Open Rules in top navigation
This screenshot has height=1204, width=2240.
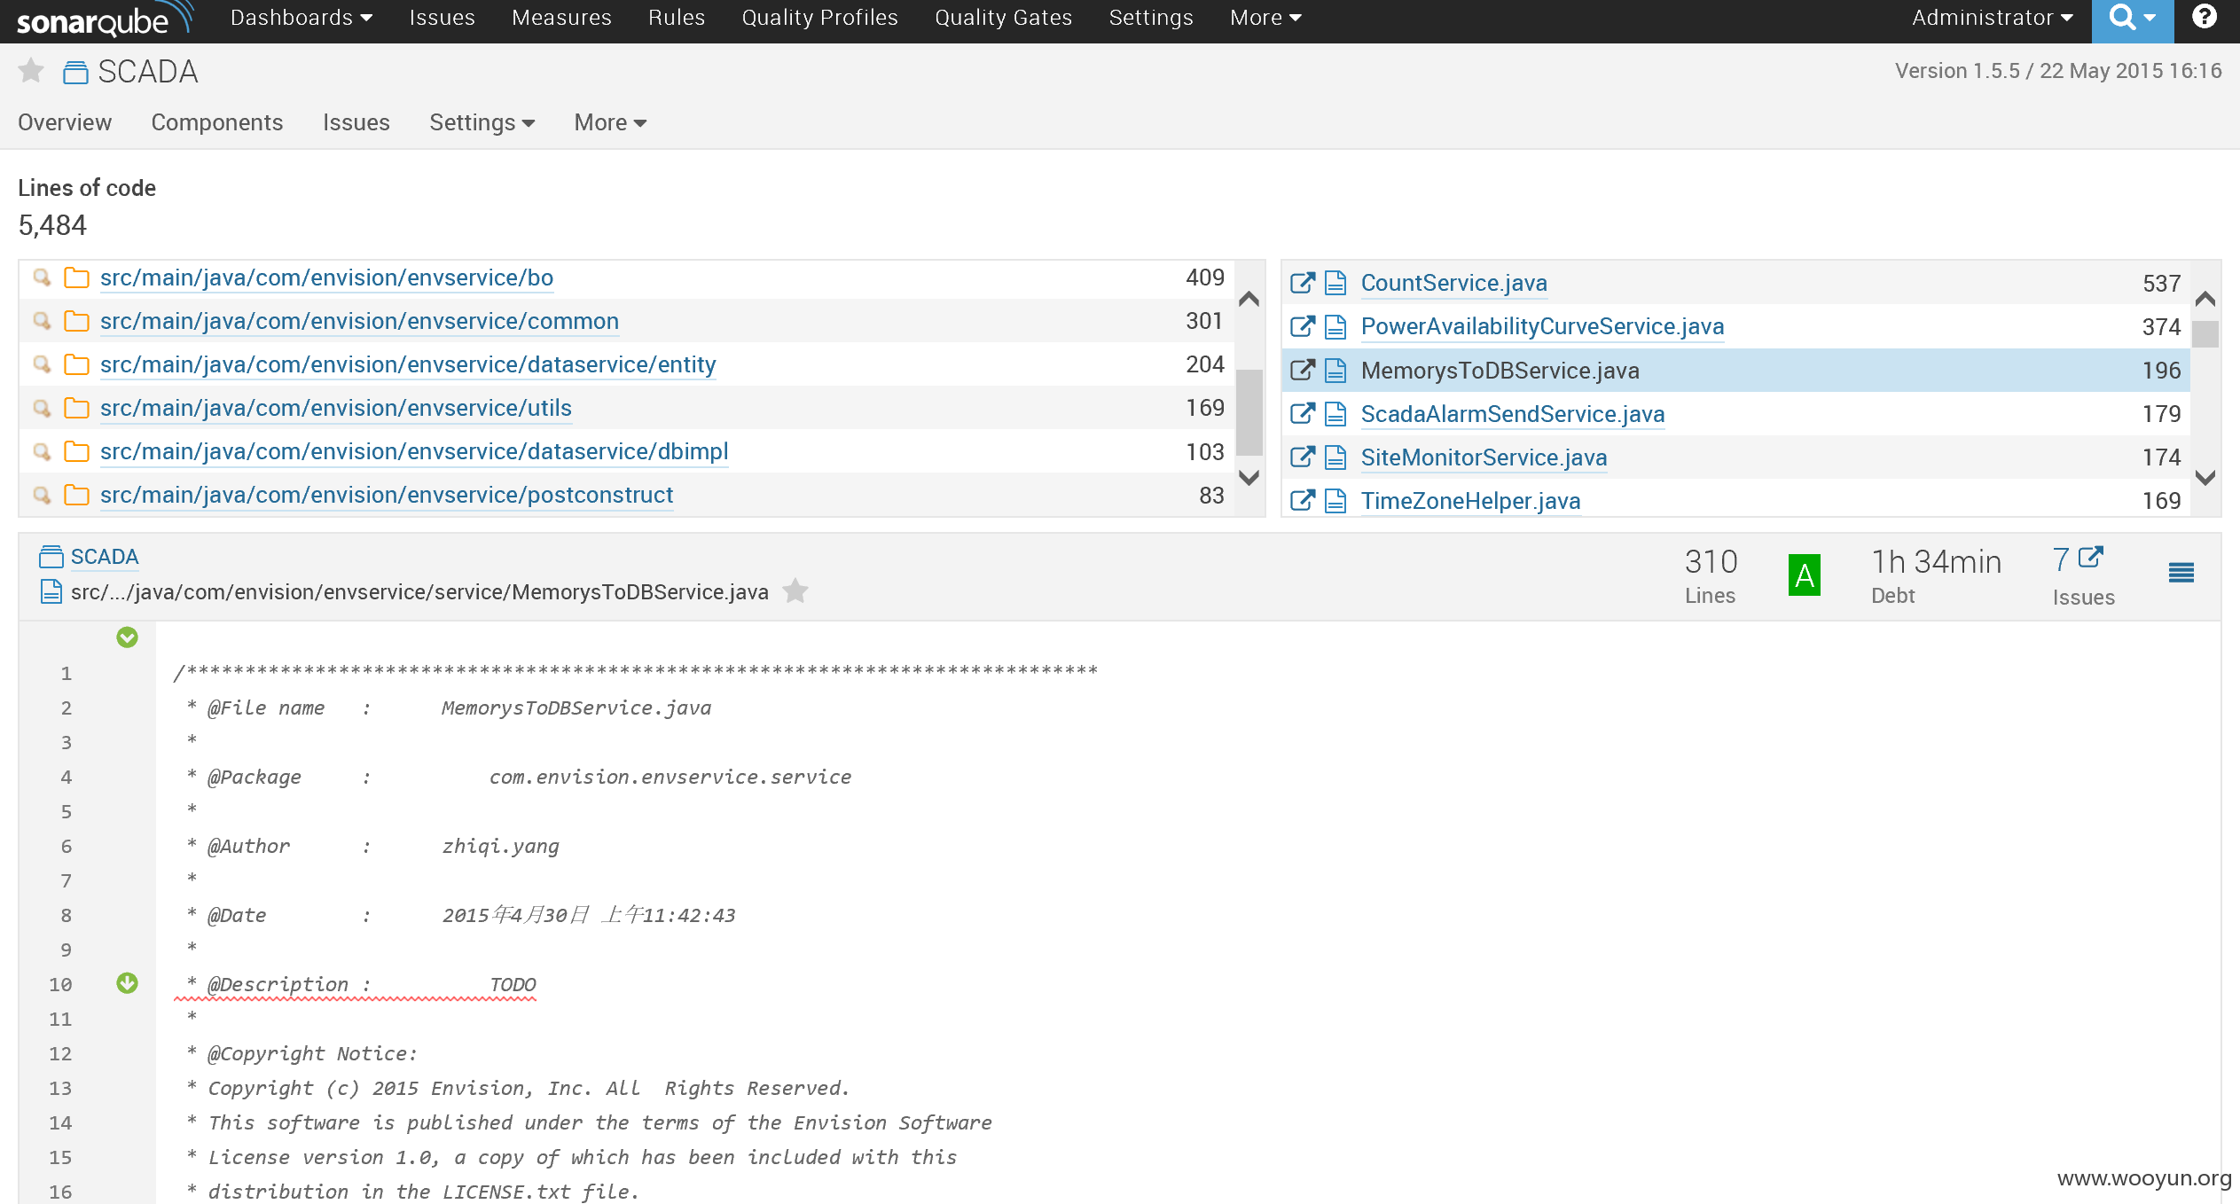coord(677,18)
